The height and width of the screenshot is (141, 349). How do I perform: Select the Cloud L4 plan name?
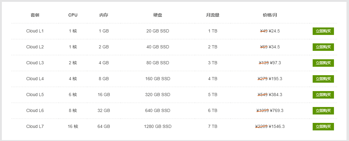35,79
